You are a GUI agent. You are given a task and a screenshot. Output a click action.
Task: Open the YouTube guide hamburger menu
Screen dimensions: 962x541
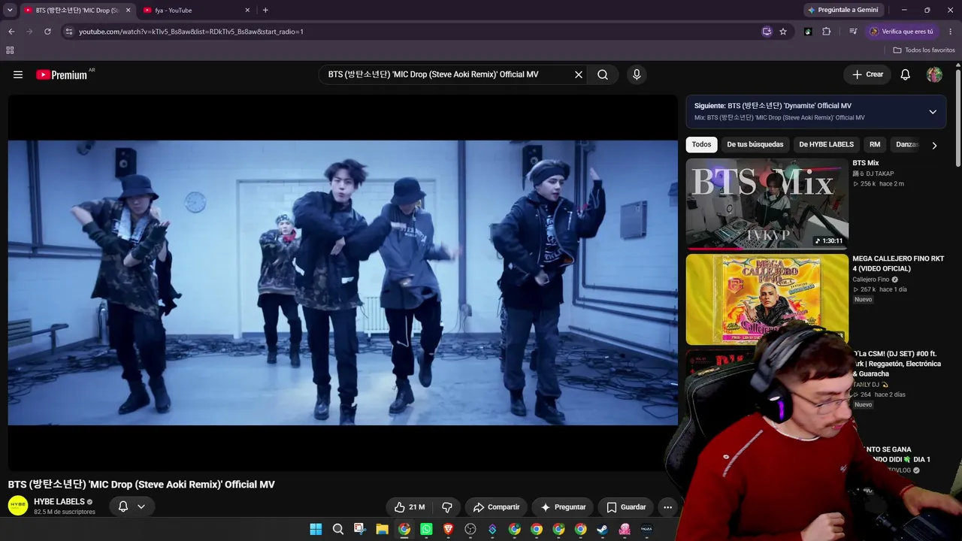(18, 74)
